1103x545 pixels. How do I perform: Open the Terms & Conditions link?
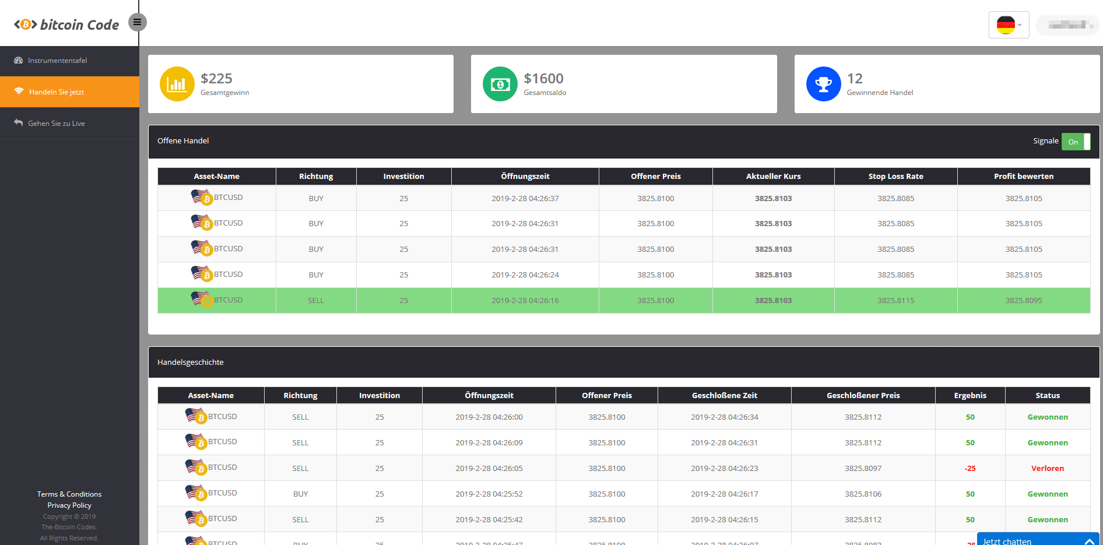click(x=69, y=494)
